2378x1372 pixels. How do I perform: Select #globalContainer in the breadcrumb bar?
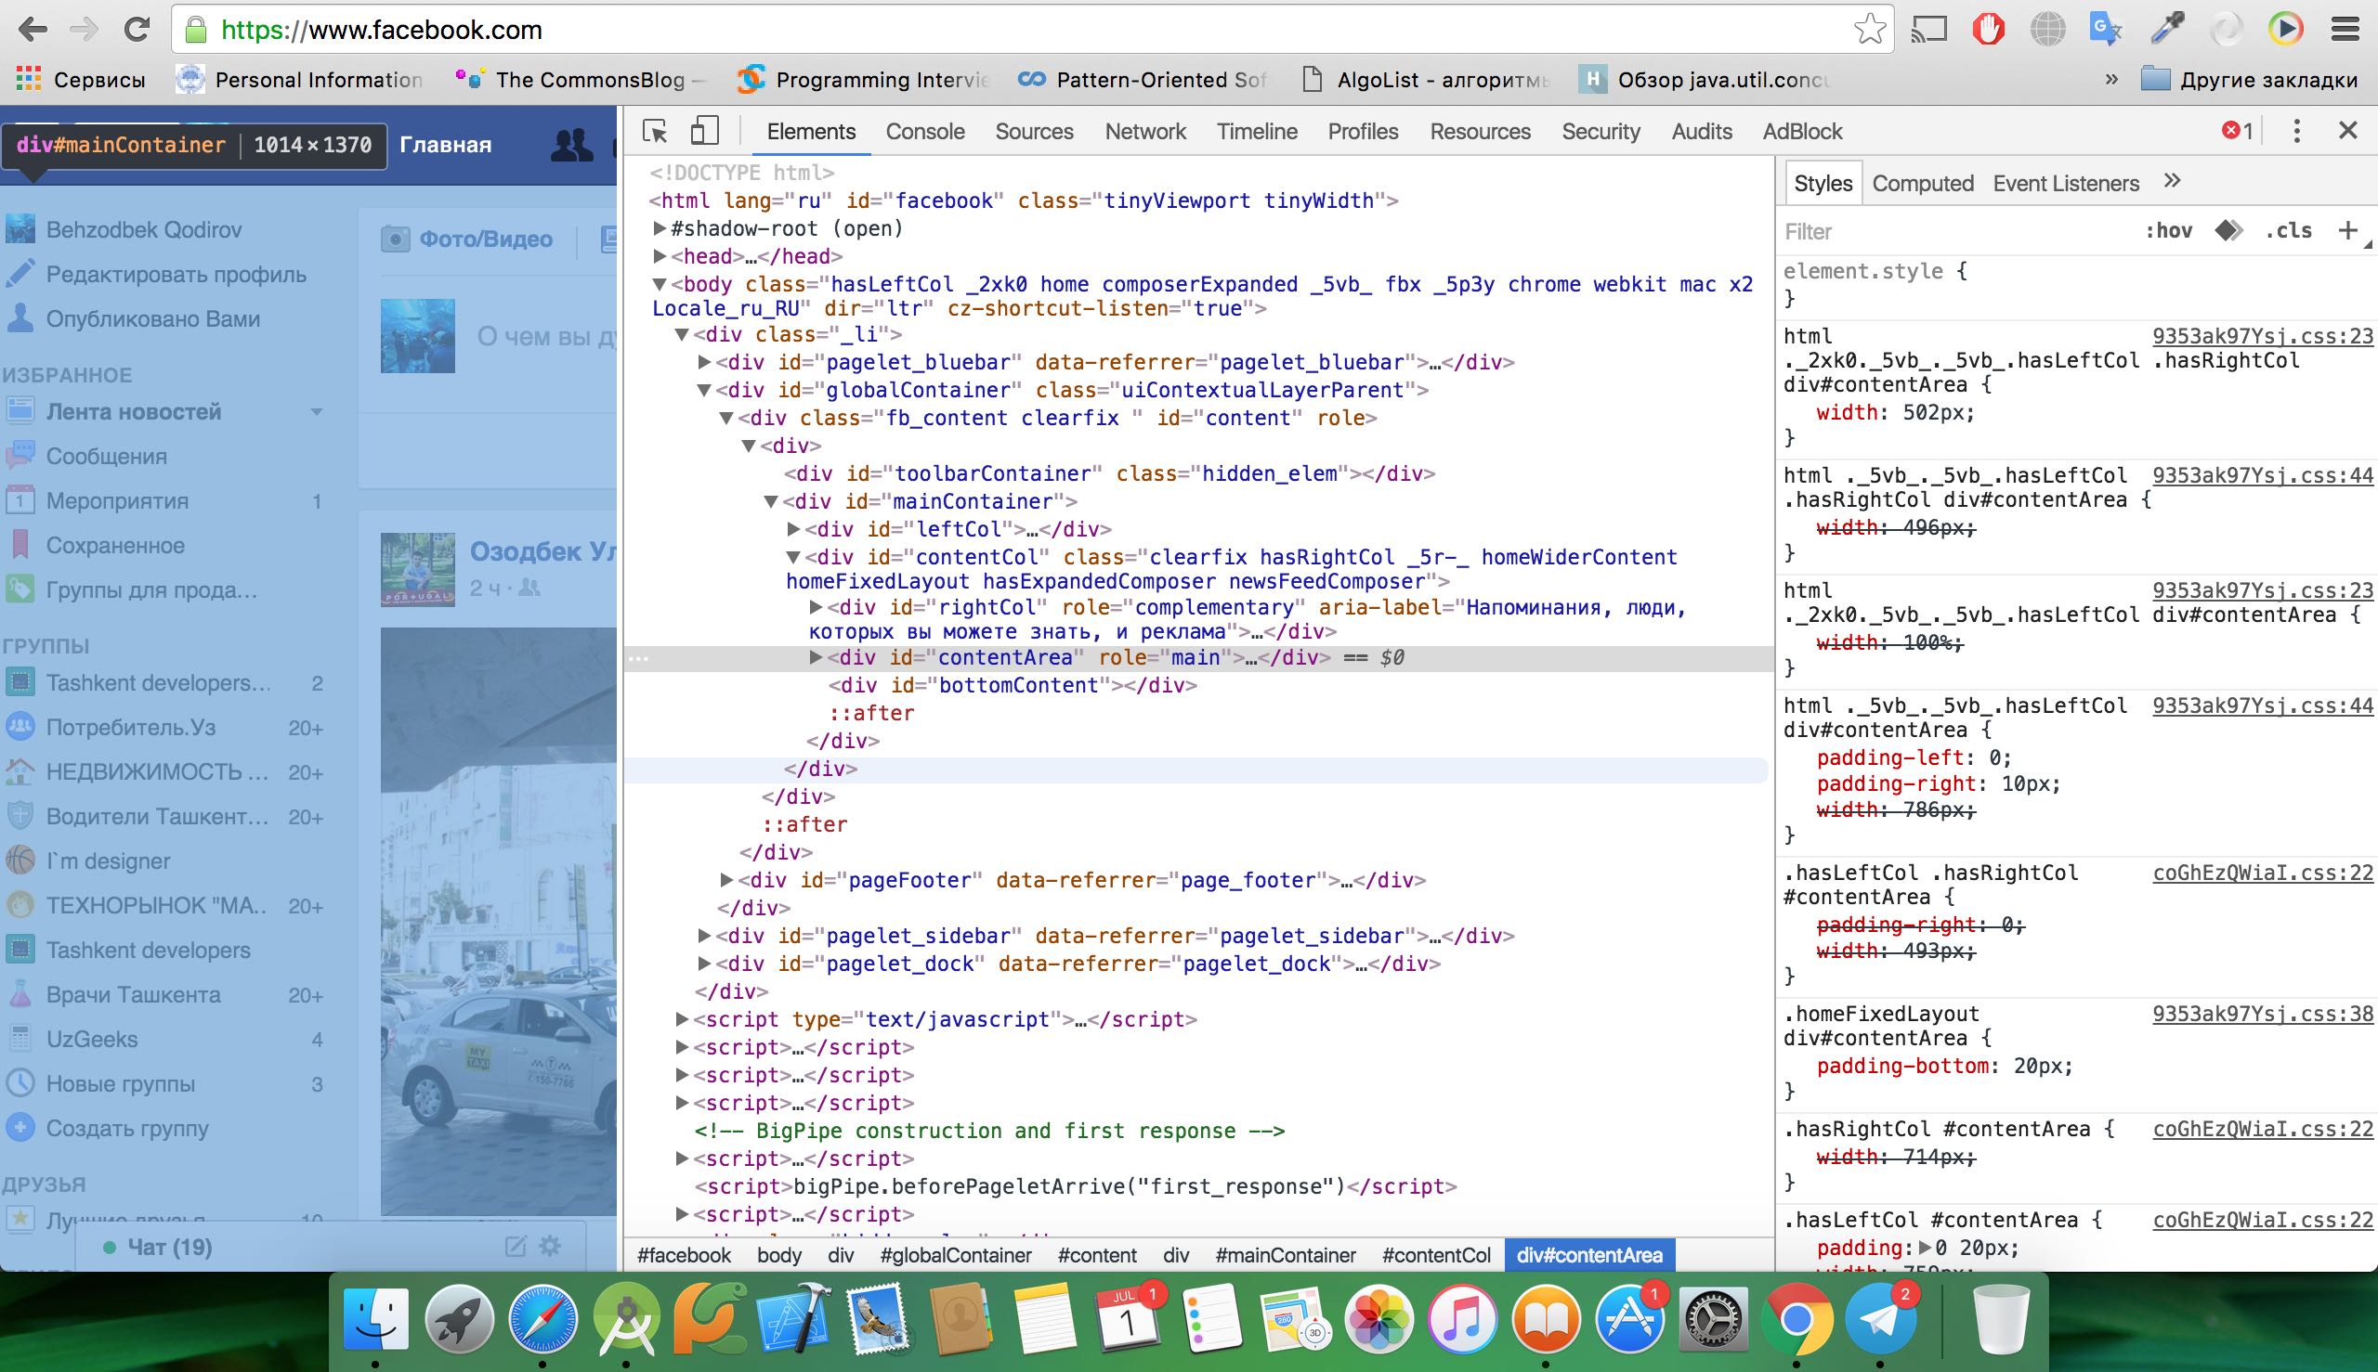point(955,1255)
